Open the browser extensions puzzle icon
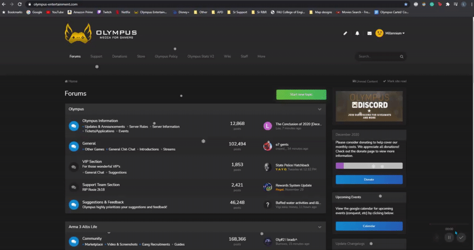 pyautogui.click(x=448, y=4)
